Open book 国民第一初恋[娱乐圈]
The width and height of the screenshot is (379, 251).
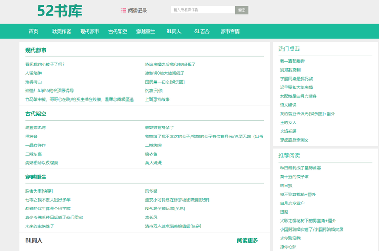click(165, 82)
